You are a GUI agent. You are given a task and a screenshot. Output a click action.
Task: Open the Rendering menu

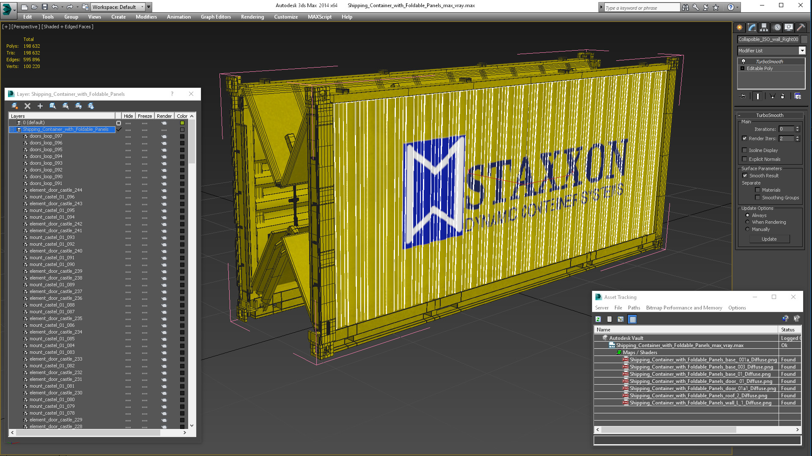(x=252, y=17)
